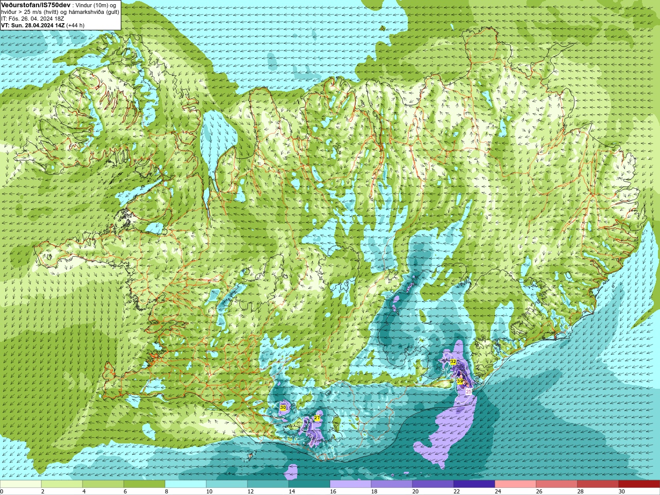660x495 pixels.
Task: Click the yellow gust label 30
Action: (283, 407)
